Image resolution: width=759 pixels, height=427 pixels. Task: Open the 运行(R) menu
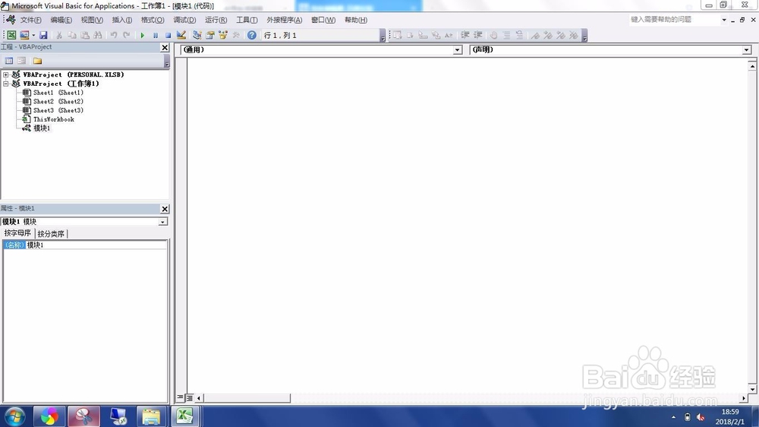(216, 20)
